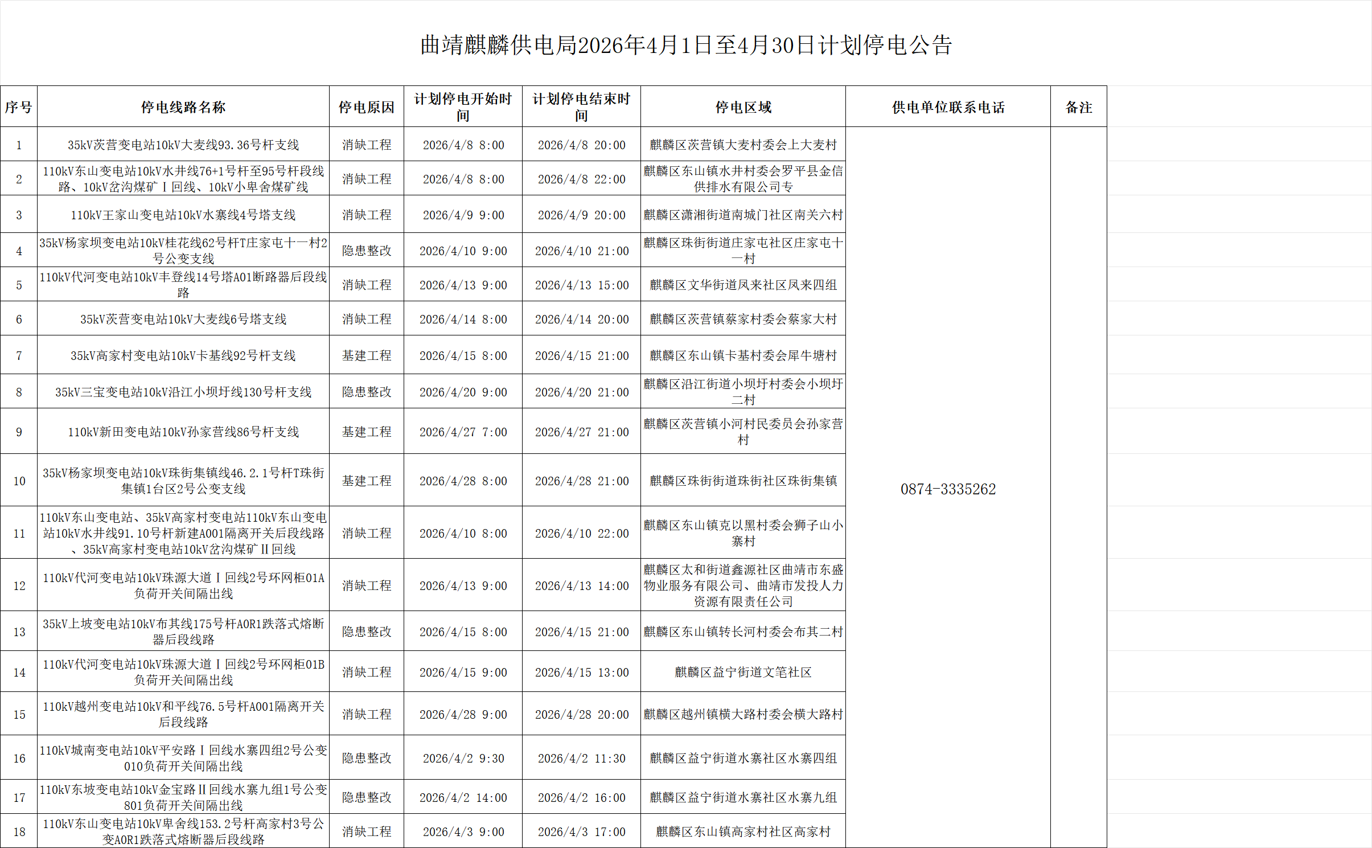
Task: Click area cell 麒麟区益宁街道文笔社区
Action: tap(743, 672)
